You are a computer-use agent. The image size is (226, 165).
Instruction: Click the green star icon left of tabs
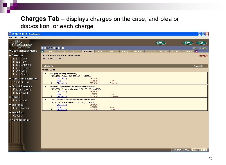tap(42, 51)
